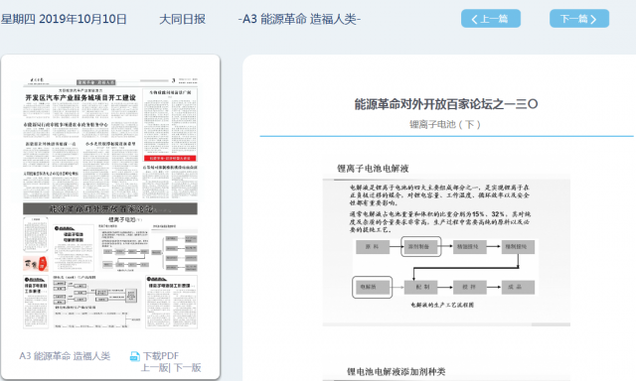Go to previous page via 上一版
Screen dimensions: 636x381
point(155,368)
